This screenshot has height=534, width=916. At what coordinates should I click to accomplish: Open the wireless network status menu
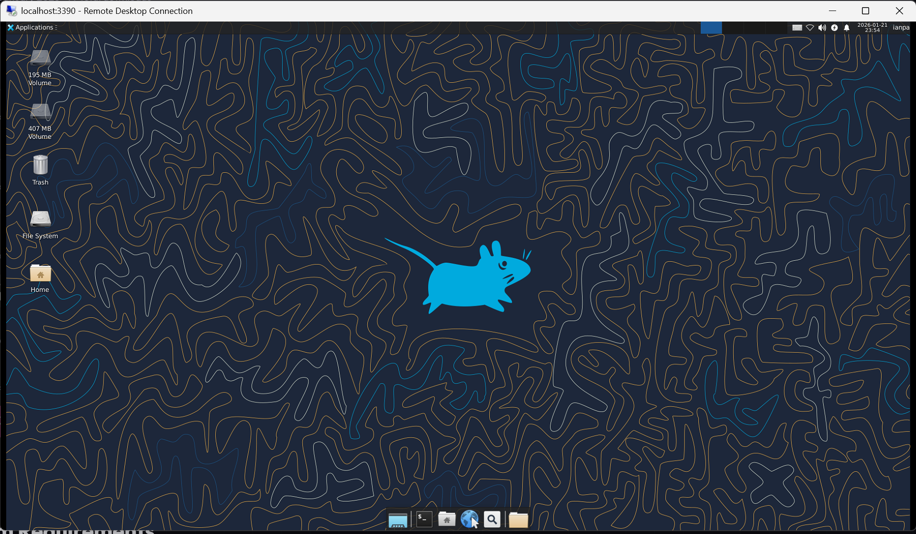tap(810, 27)
